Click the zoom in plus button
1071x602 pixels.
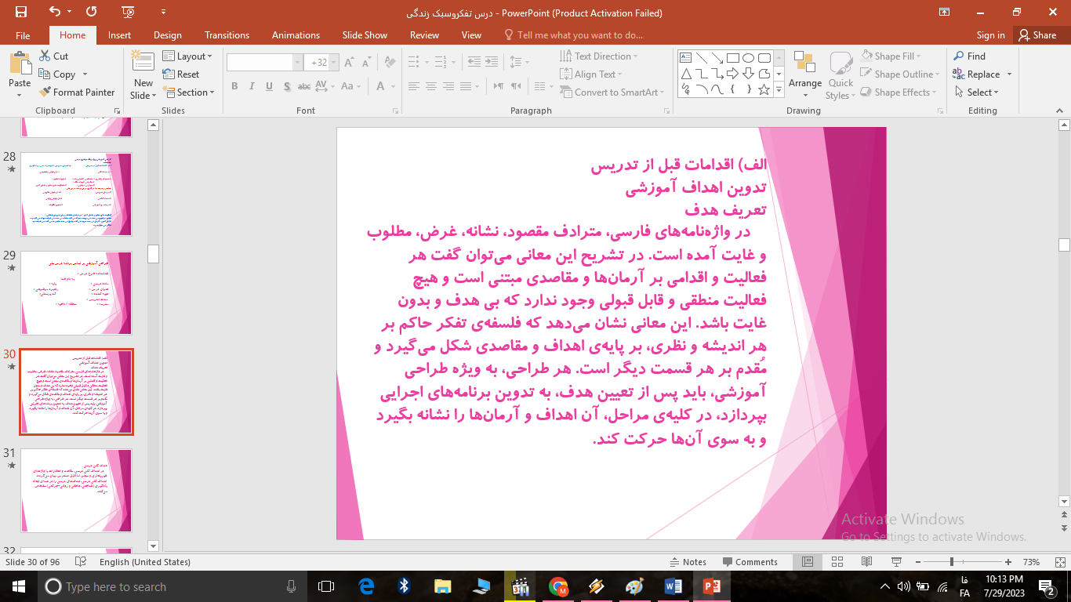[1008, 562]
